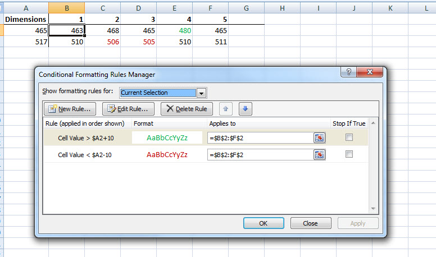Click the rule list scroll down arrow
This screenshot has height=257, width=436.
tap(373, 209)
